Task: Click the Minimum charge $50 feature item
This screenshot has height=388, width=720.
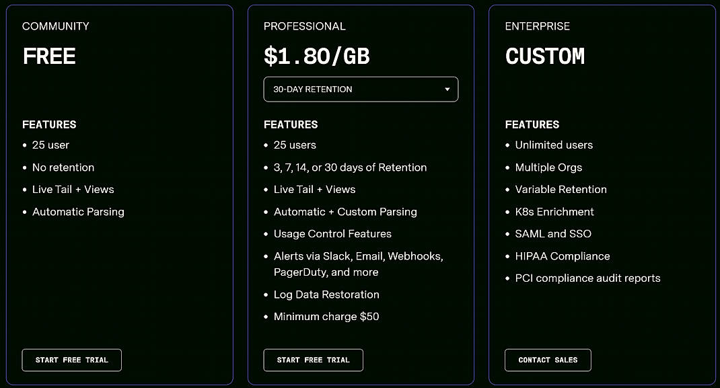Action: tap(326, 316)
